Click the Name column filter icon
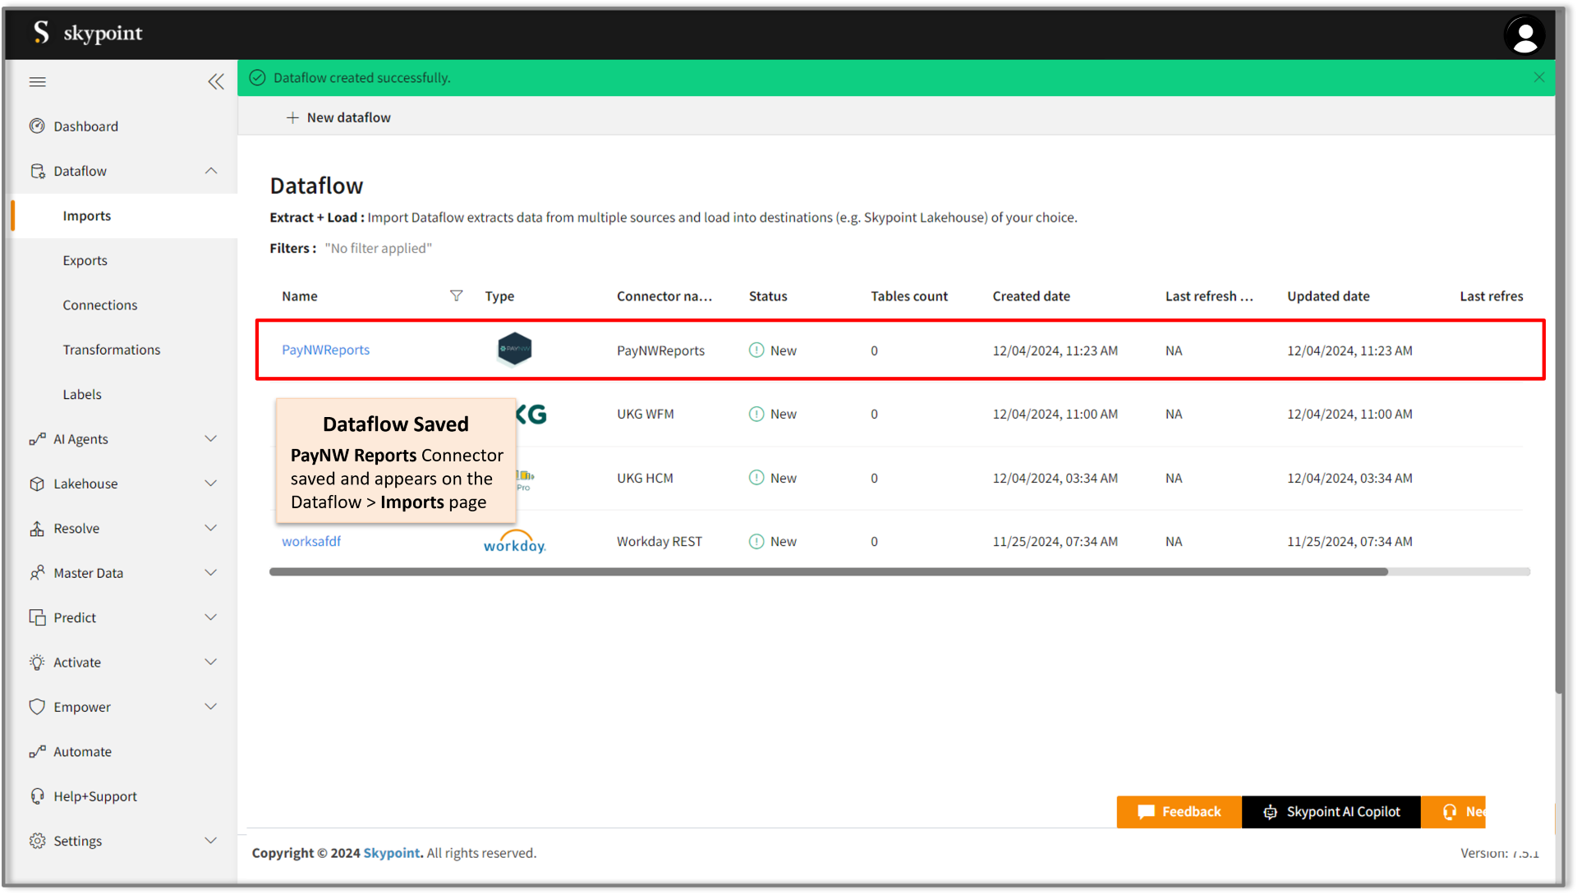 pyautogui.click(x=456, y=296)
